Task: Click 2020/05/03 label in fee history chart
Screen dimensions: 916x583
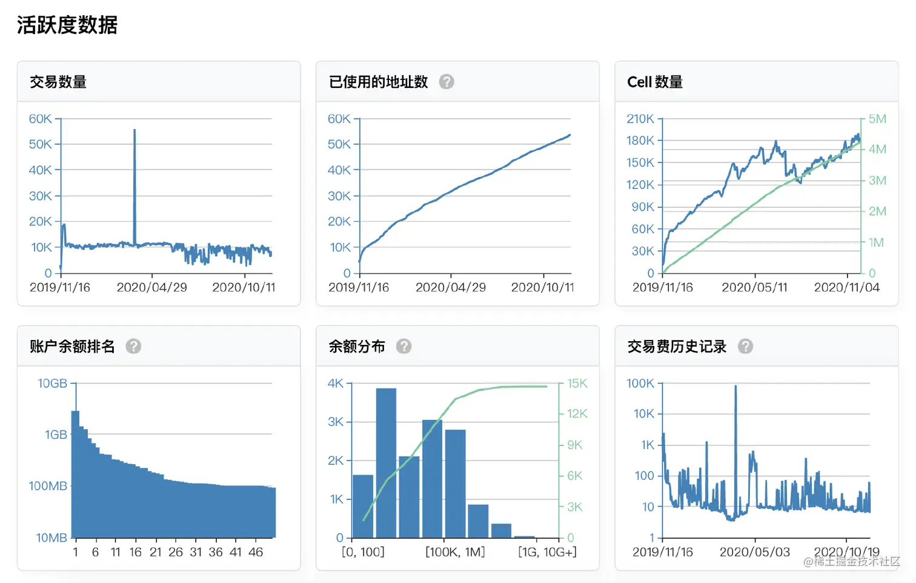Action: click(755, 552)
